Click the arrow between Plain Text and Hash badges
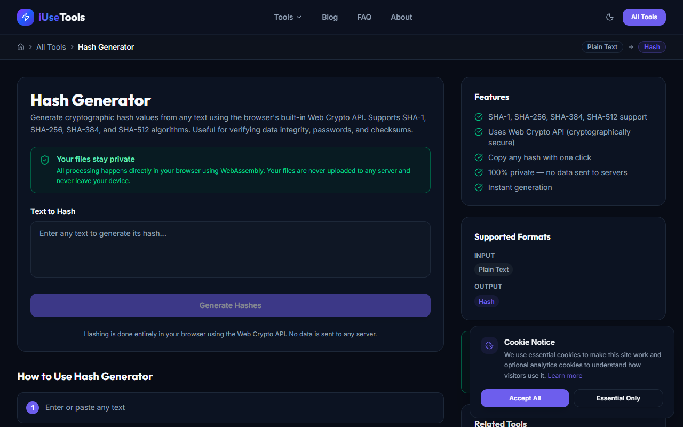This screenshot has height=427, width=683. click(x=631, y=47)
